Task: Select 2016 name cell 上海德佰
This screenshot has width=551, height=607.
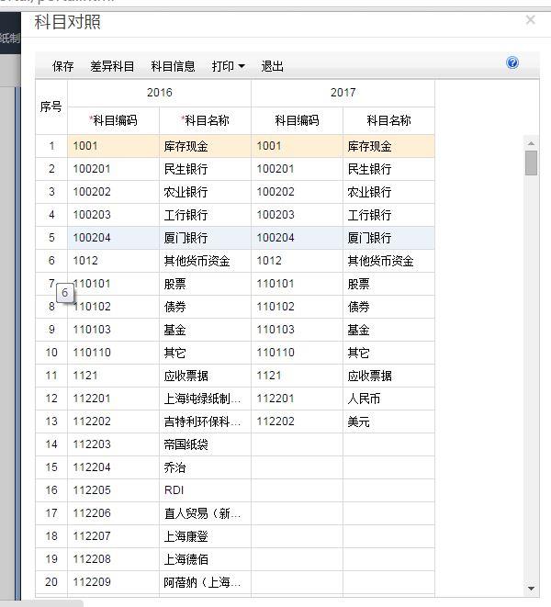Action: pos(205,559)
